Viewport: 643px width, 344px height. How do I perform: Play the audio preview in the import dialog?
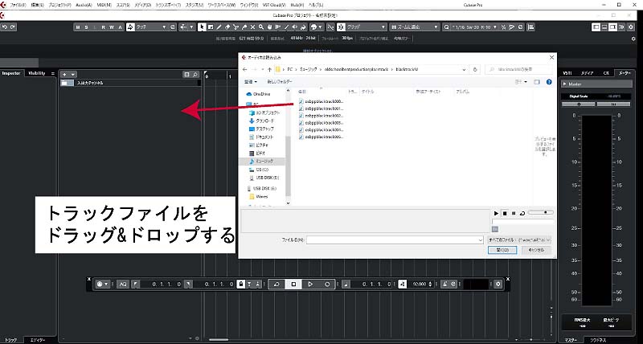[497, 213]
